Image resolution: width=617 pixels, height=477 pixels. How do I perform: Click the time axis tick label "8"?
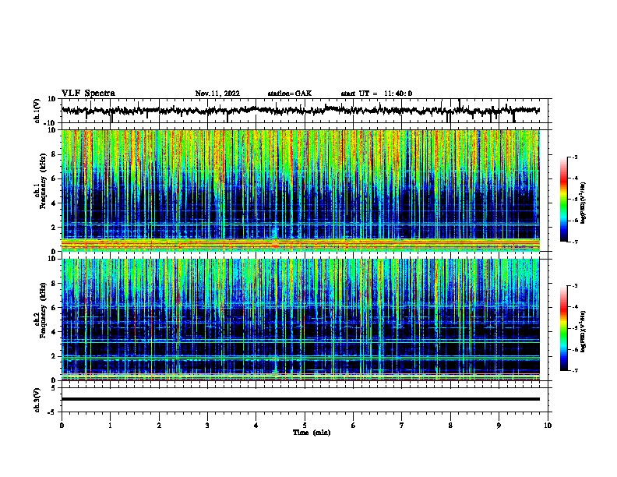click(450, 426)
